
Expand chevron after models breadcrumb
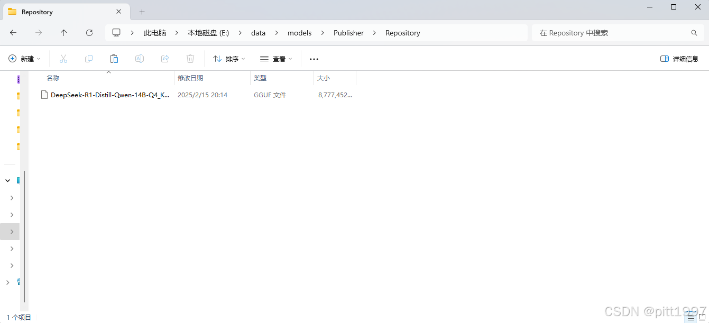pyautogui.click(x=323, y=33)
